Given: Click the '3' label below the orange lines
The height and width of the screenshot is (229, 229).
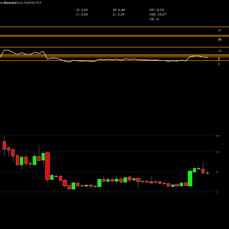Looking at the screenshot, I should [219, 64].
